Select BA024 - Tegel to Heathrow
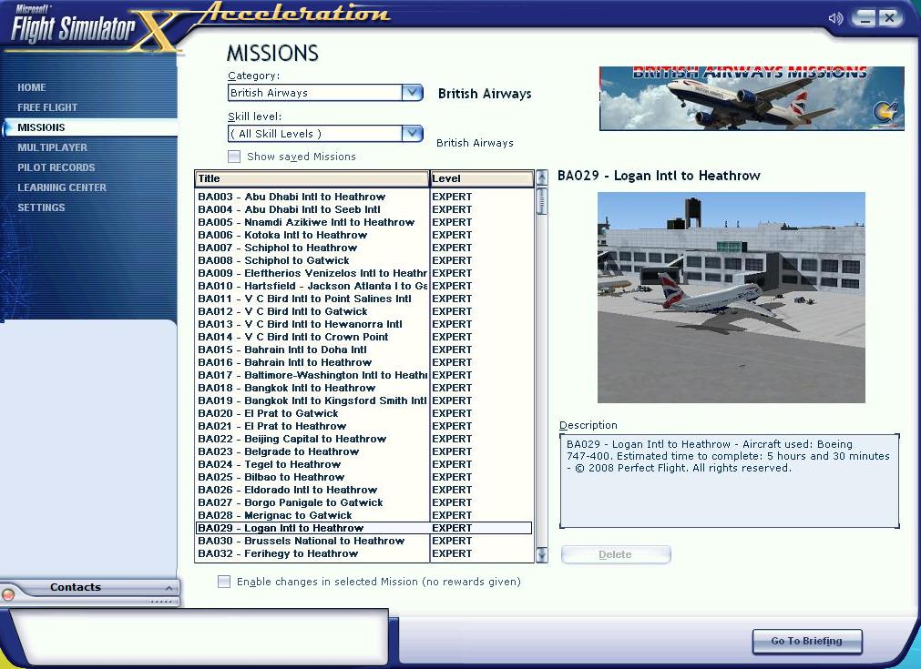 [x=364, y=465]
